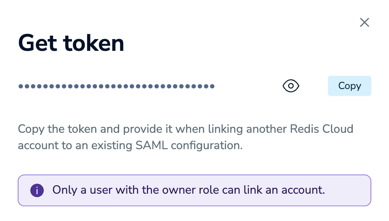Viewport: 389px width, 221px height.
Task: Click the purple info icon
Action: 37,190
